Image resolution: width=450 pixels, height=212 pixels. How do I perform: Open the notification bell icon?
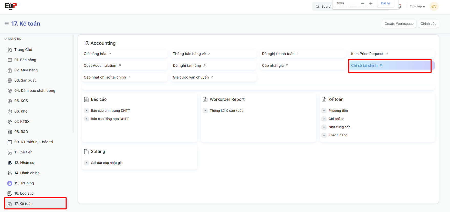click(x=400, y=6)
